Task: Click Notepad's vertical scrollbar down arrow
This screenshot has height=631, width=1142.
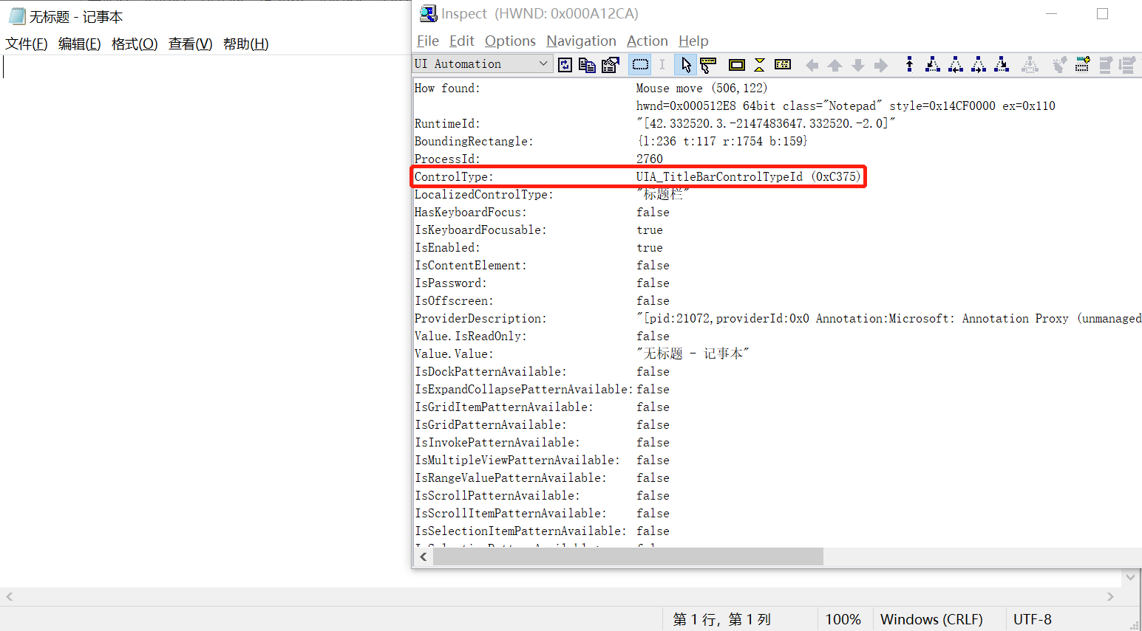Action: click(1130, 577)
